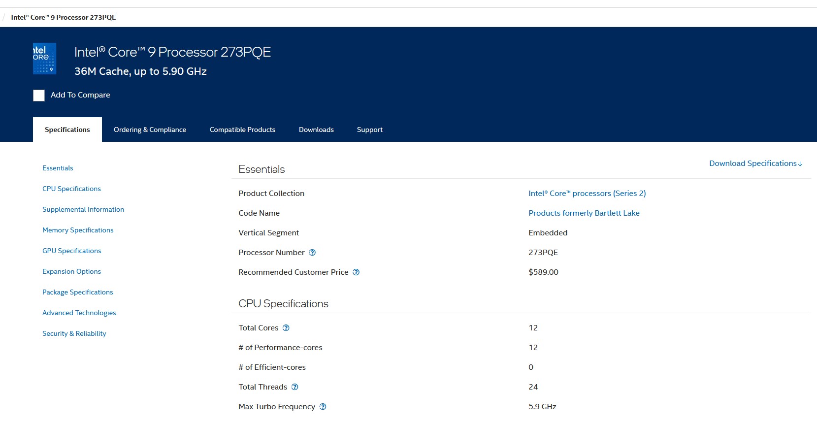Viewport: 817px width, 423px height.
Task: Jump to Package Specifications sidebar link
Action: pyautogui.click(x=78, y=292)
